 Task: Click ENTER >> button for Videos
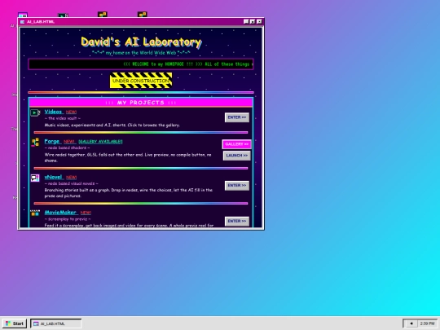tap(237, 117)
